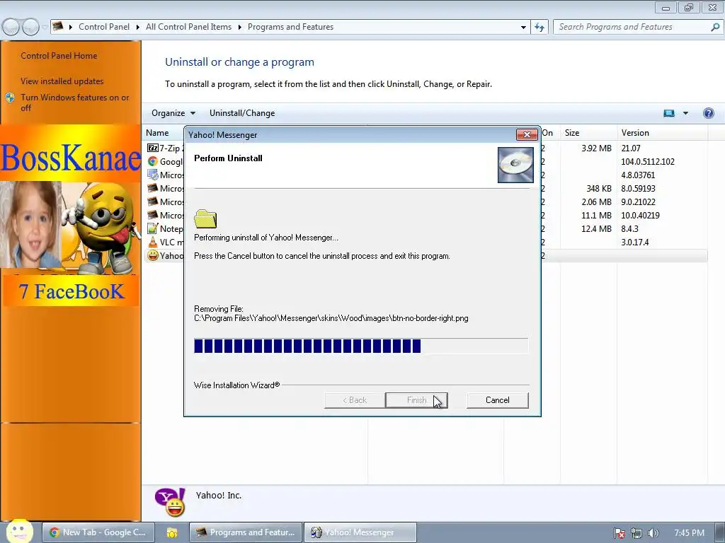Select the Google Chrome icon in program list
This screenshot has width=725, height=543.
tap(153, 162)
